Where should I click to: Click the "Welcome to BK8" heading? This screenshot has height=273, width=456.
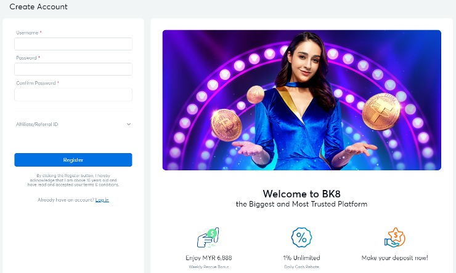tap(301, 194)
